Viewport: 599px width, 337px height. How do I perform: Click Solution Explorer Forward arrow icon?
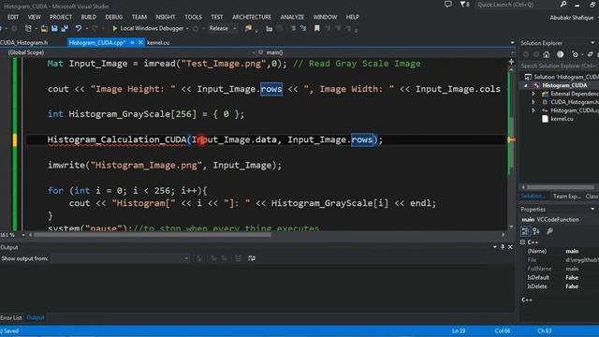536,54
